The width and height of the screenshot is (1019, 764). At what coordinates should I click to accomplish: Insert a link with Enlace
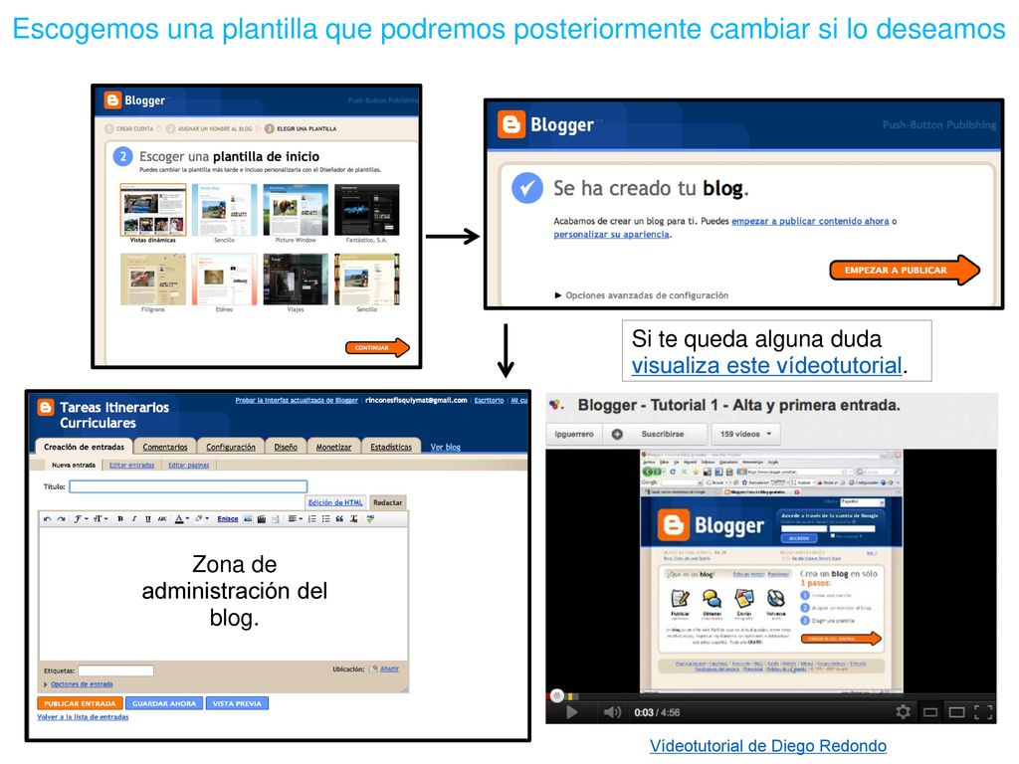228,519
